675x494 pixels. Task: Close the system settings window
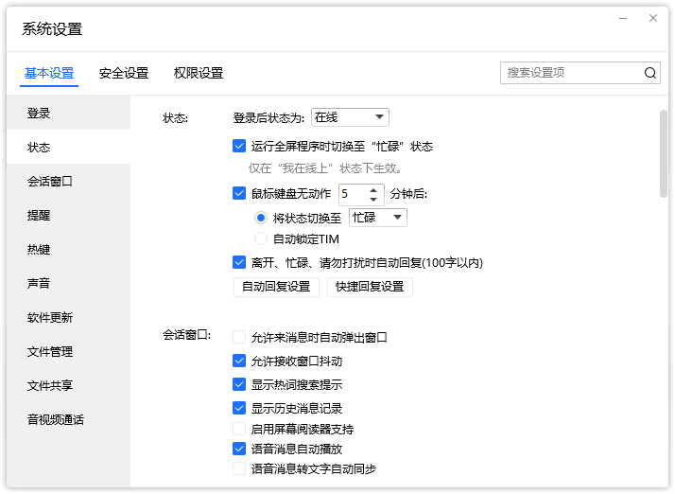pos(652,18)
